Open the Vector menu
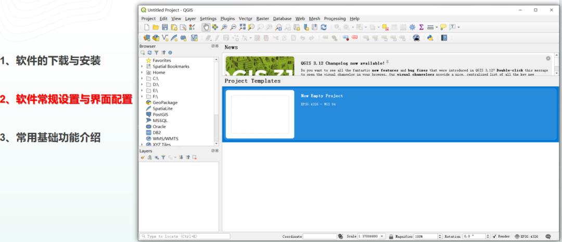 tap(246, 19)
